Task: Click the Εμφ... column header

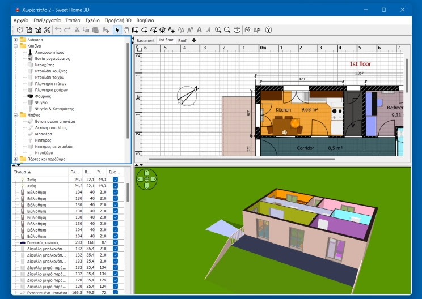Action: click(x=115, y=172)
